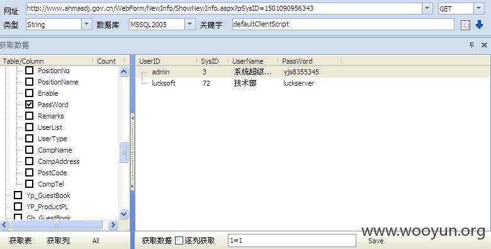491x249 pixels.
Task: Check the Remarks column checkbox
Action: tap(29, 116)
